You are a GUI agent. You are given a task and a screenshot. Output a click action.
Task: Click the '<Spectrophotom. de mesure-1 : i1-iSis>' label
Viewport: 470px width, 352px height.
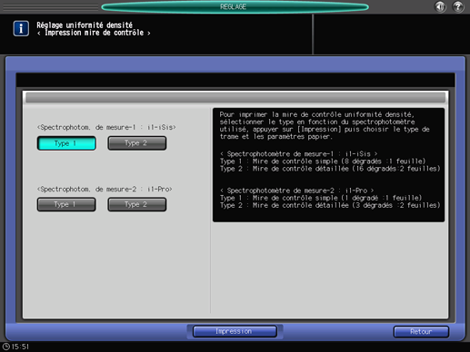point(106,127)
